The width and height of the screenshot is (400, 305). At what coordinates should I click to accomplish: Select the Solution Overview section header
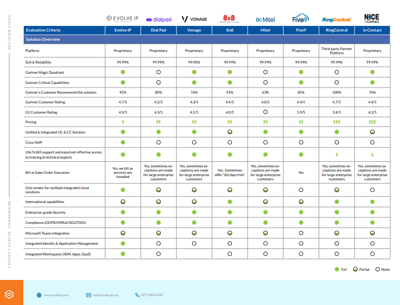click(x=207, y=39)
